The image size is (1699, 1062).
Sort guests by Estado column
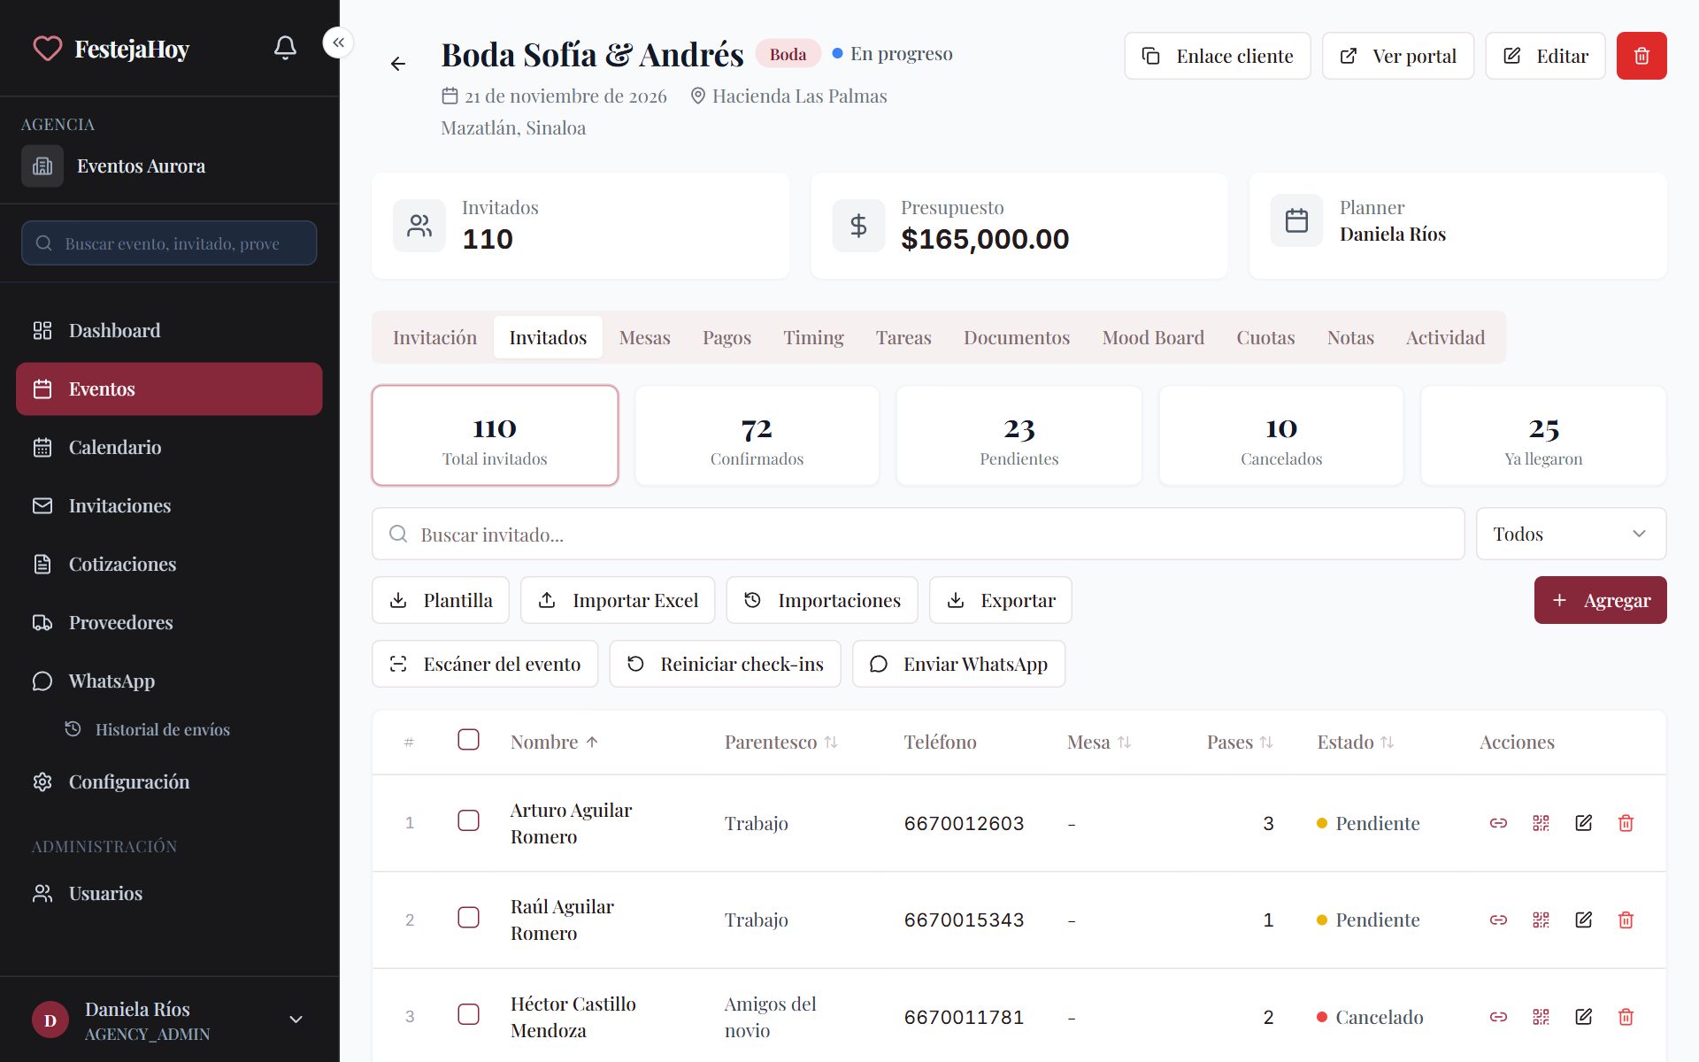pos(1356,742)
